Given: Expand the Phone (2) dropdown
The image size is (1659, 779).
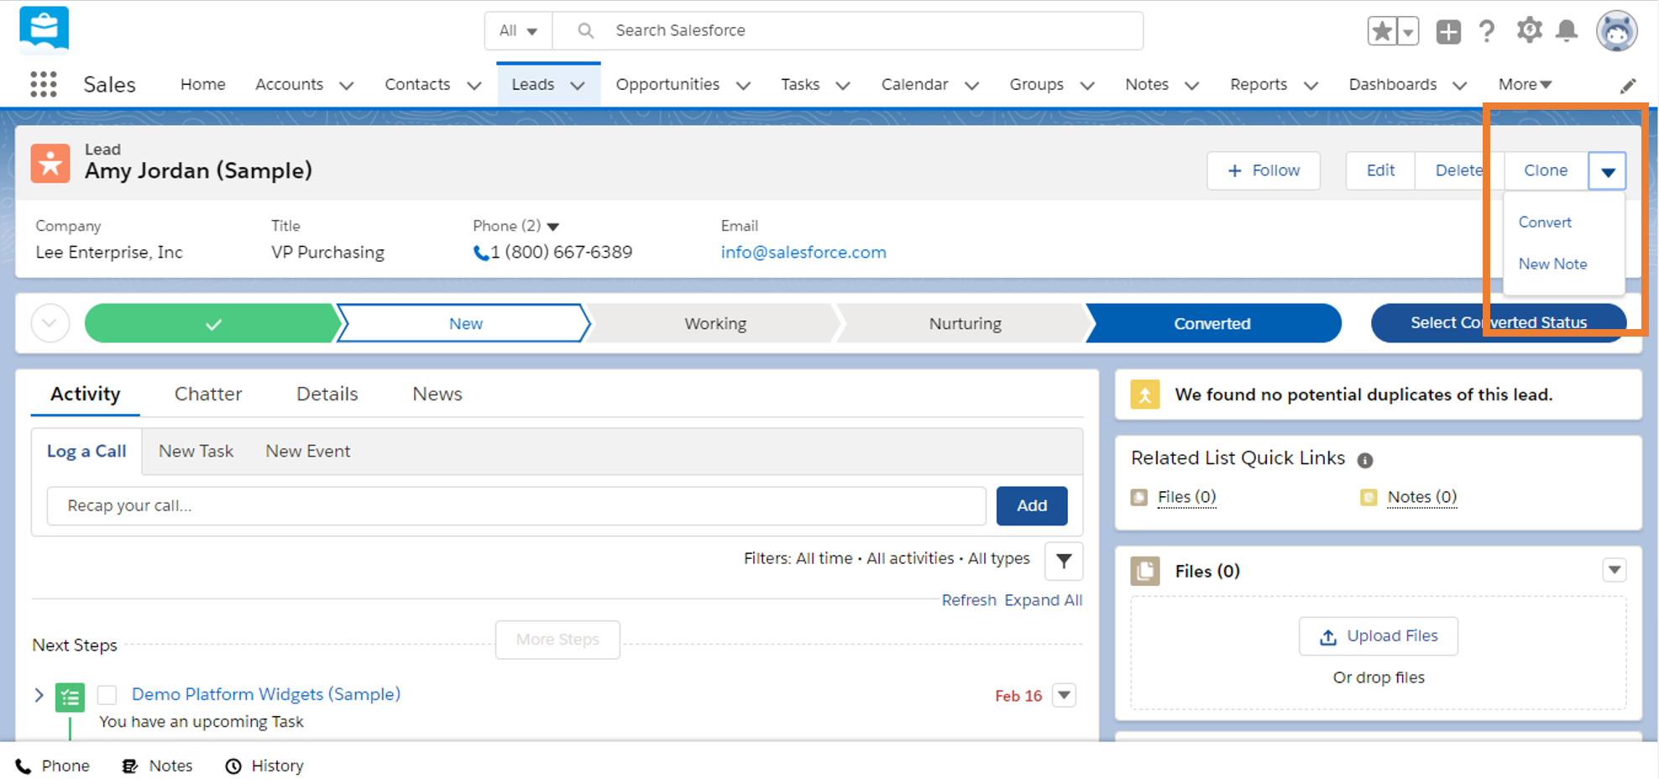Looking at the screenshot, I should [x=553, y=227].
